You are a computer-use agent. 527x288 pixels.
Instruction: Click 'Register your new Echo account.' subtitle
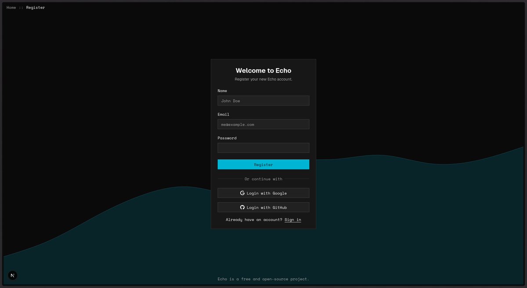263,79
